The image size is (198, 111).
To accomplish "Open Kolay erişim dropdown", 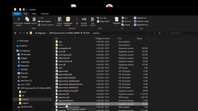I will click(x=104, y=21).
